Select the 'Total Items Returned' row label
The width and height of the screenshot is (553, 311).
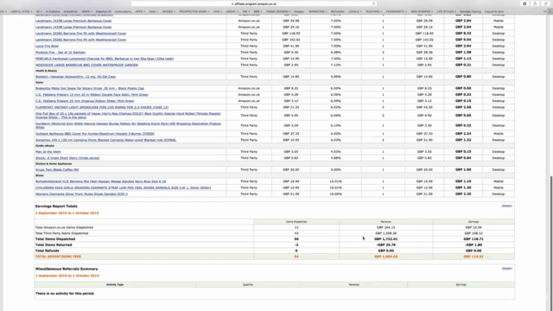pyautogui.click(x=54, y=245)
